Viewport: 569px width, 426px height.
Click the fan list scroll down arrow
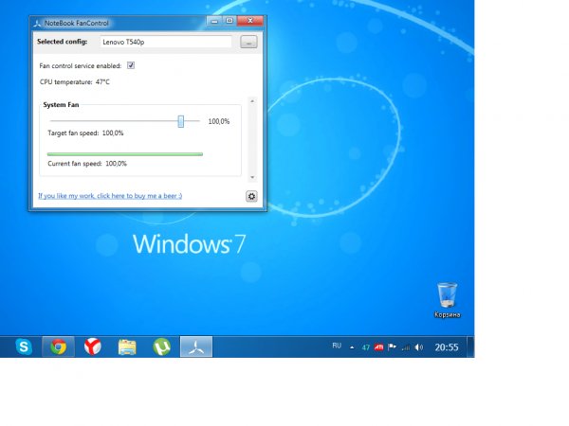[x=252, y=177]
